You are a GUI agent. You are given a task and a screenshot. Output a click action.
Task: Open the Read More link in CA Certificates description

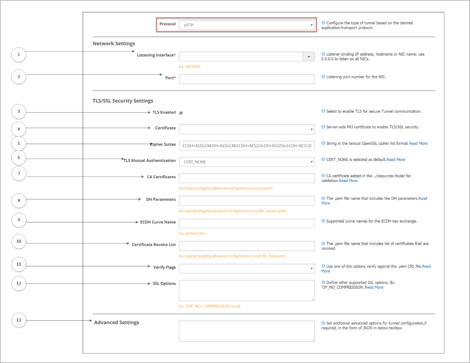[348, 180]
